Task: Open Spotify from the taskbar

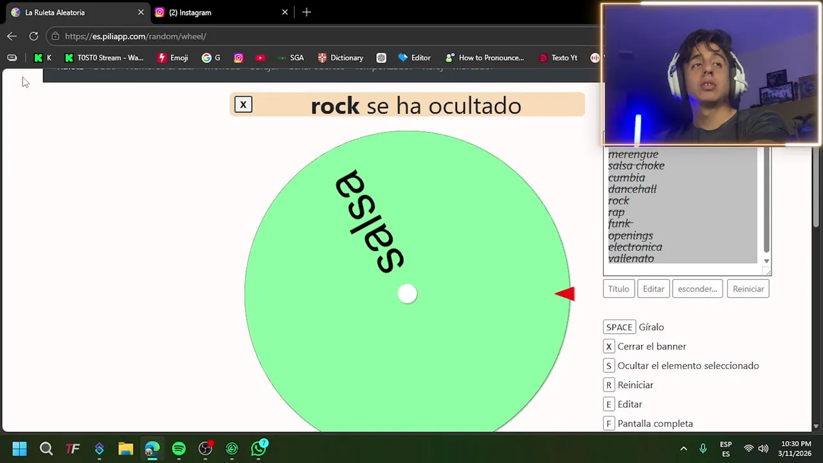Action: [x=179, y=448]
